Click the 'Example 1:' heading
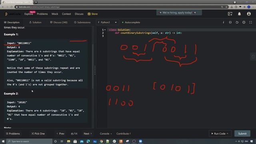Viewport: 256px width, 144px height. [11, 34]
